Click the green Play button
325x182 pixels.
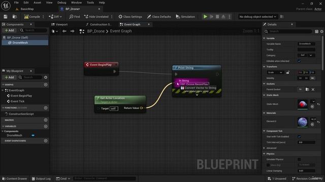pyautogui.click(x=205, y=17)
